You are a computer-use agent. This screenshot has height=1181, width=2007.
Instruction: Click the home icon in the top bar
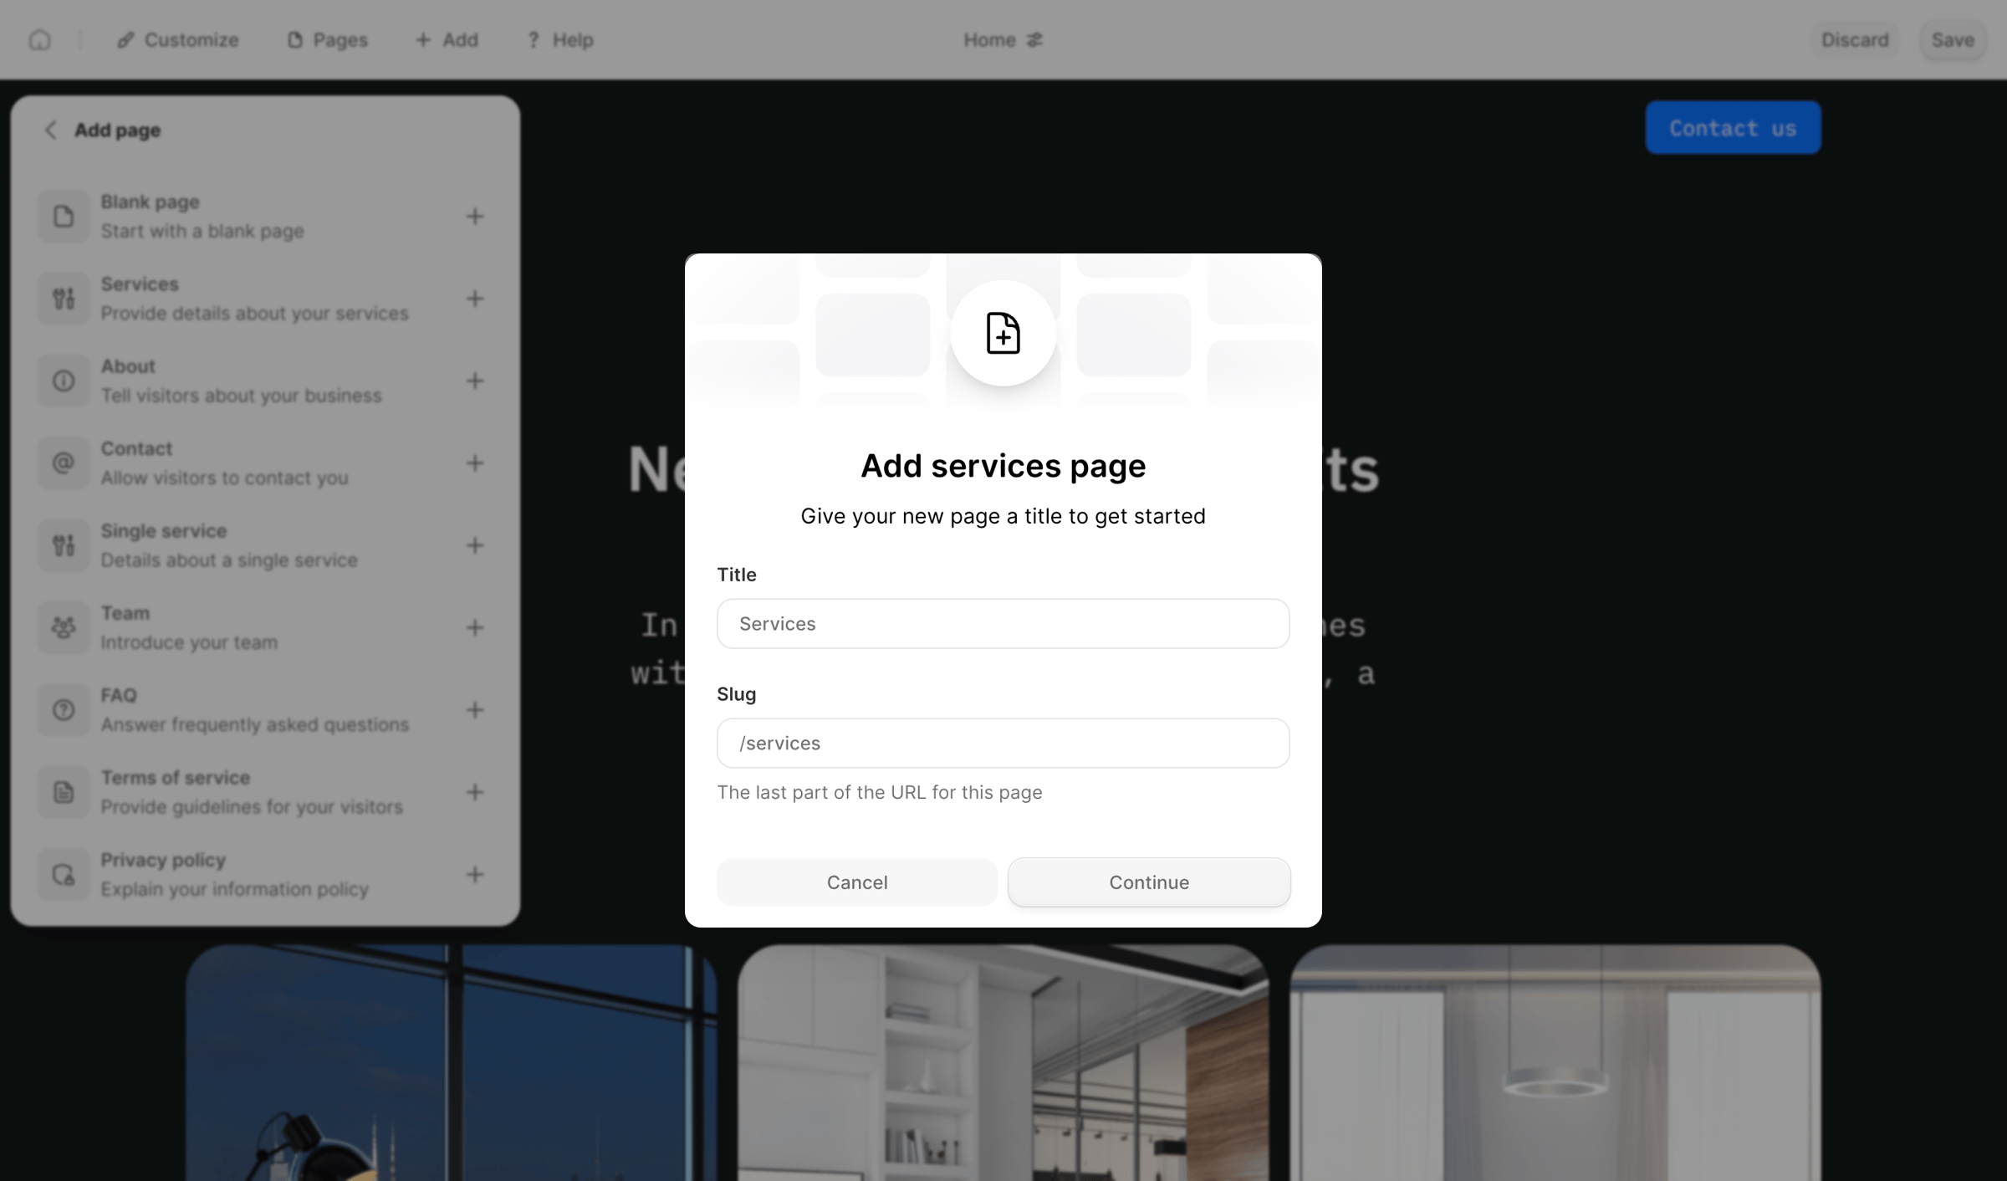click(x=39, y=39)
